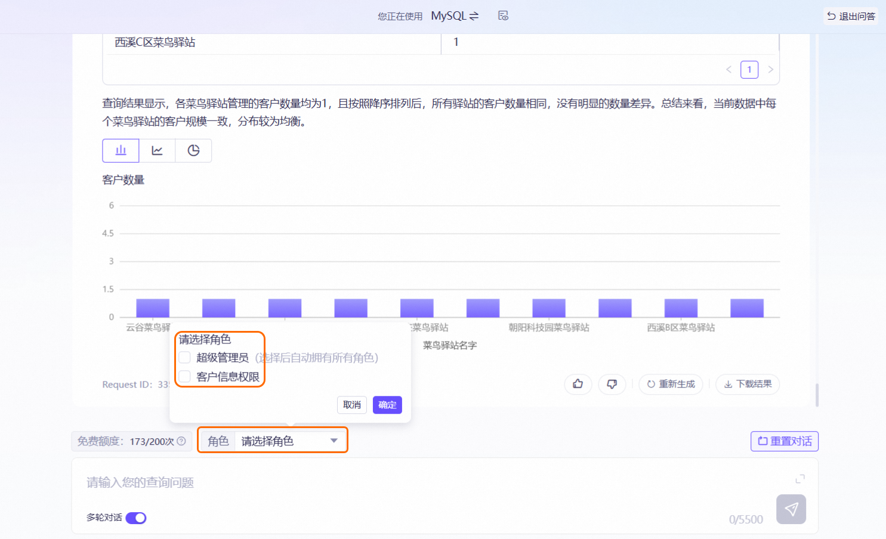Image resolution: width=886 pixels, height=539 pixels.
Task: Click the database switch arrows next to MySQL
Action: (x=474, y=16)
